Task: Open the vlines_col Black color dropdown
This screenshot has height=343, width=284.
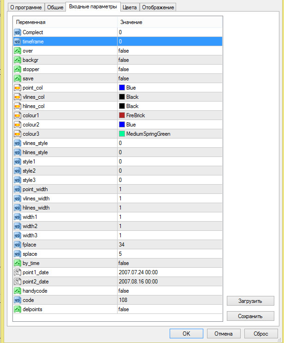Action: 170,97
